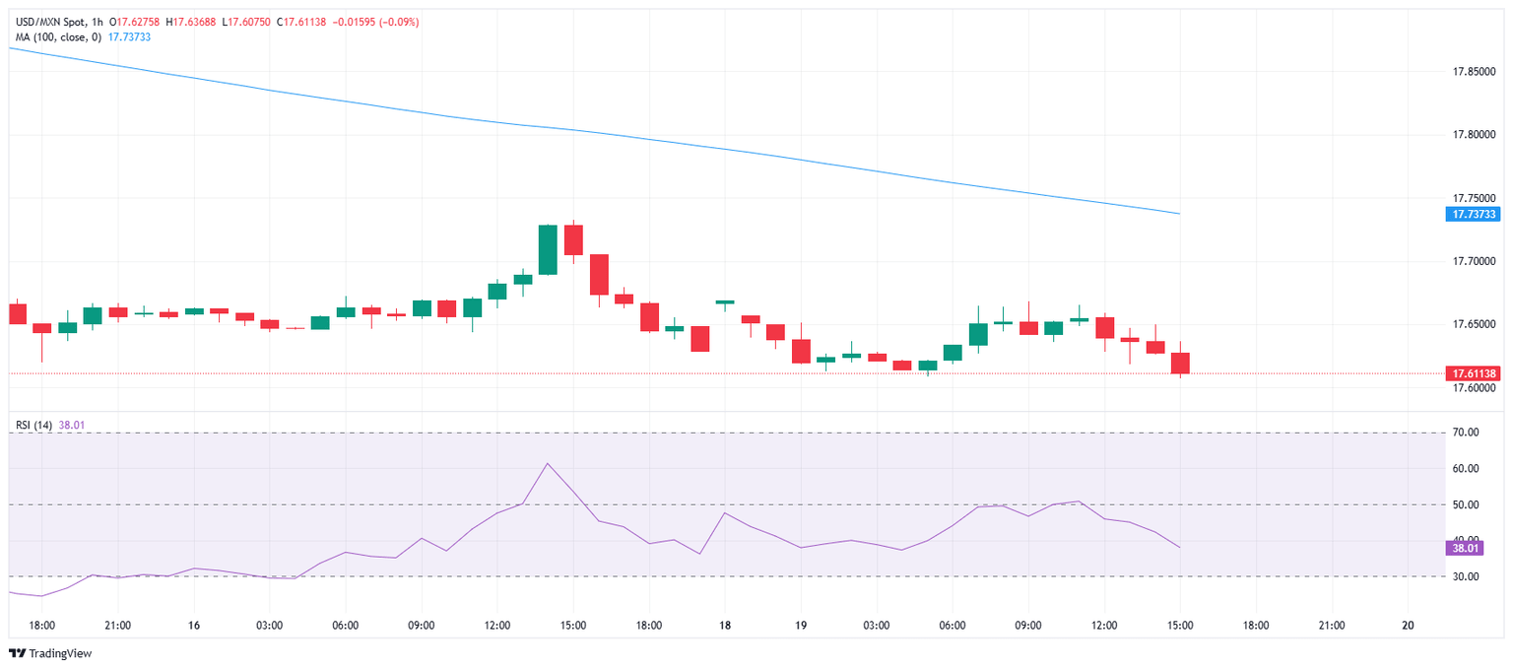Screen dimensions: 1513x669
Task: Select the rightmost red candle on chart
Action: pyautogui.click(x=1180, y=363)
